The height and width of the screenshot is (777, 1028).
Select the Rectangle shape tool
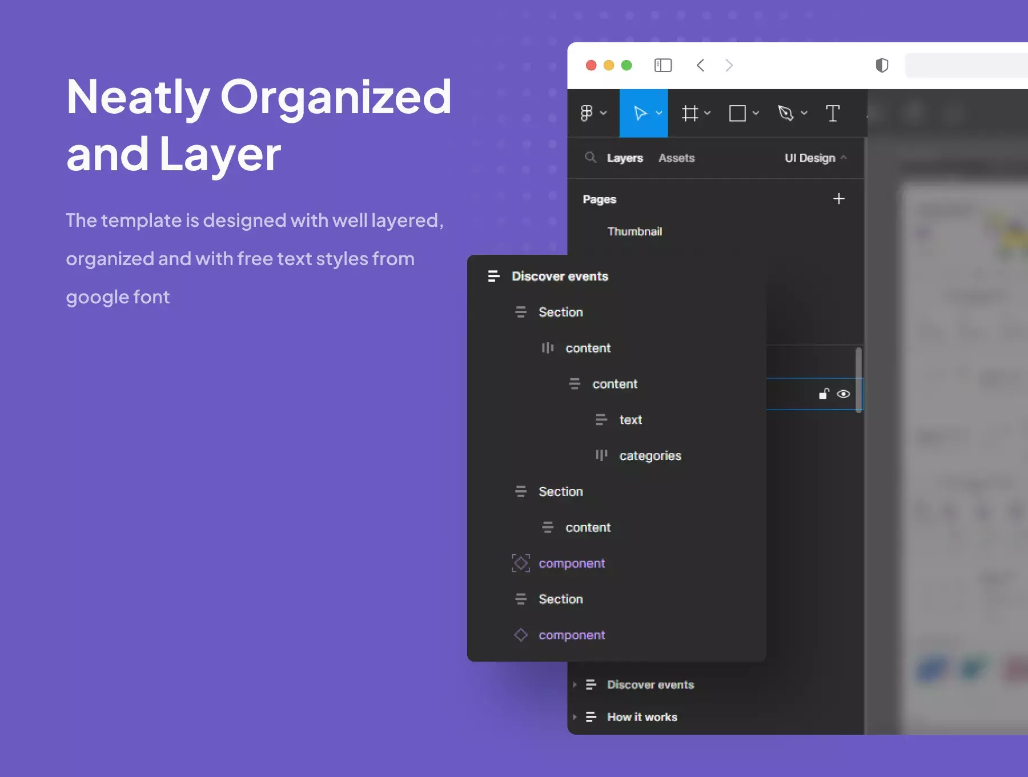pos(737,113)
